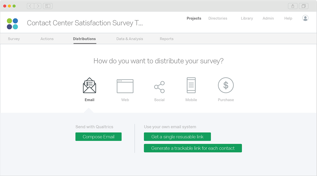Generate a trackable link for each contact

point(193,148)
